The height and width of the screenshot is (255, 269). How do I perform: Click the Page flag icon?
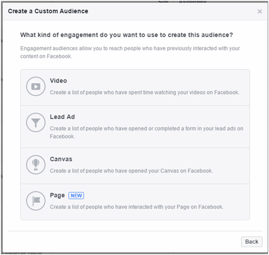[36, 201]
